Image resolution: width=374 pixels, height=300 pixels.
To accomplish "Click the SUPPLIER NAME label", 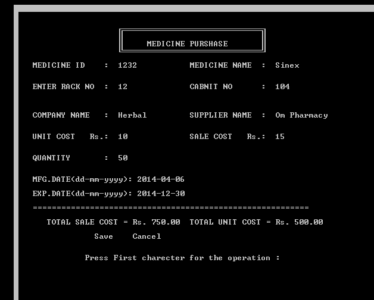I will pos(220,115).
